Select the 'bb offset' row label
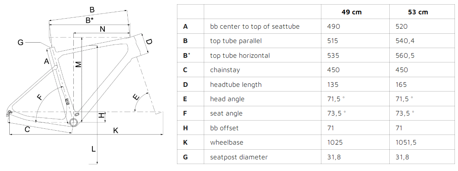 click(x=224, y=128)
